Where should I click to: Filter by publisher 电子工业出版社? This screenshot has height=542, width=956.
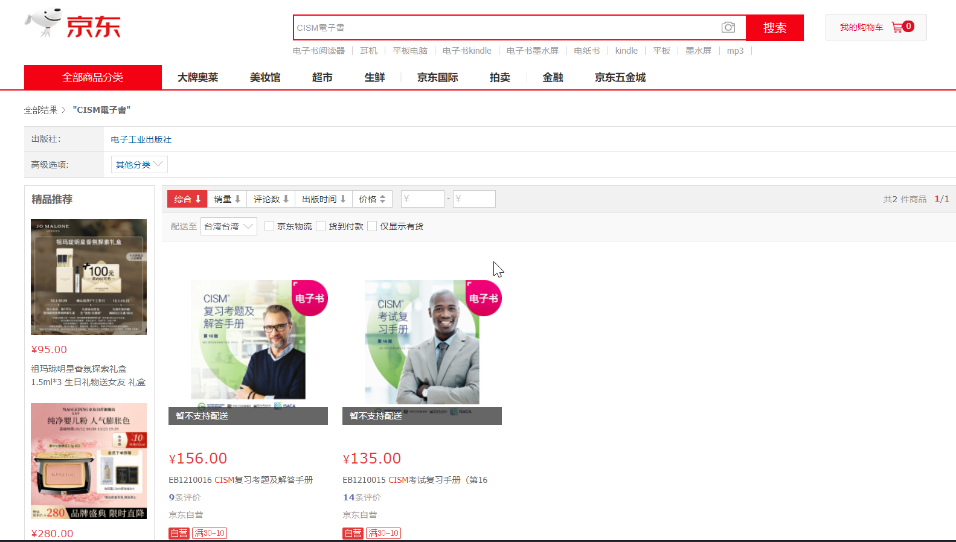[x=141, y=139]
